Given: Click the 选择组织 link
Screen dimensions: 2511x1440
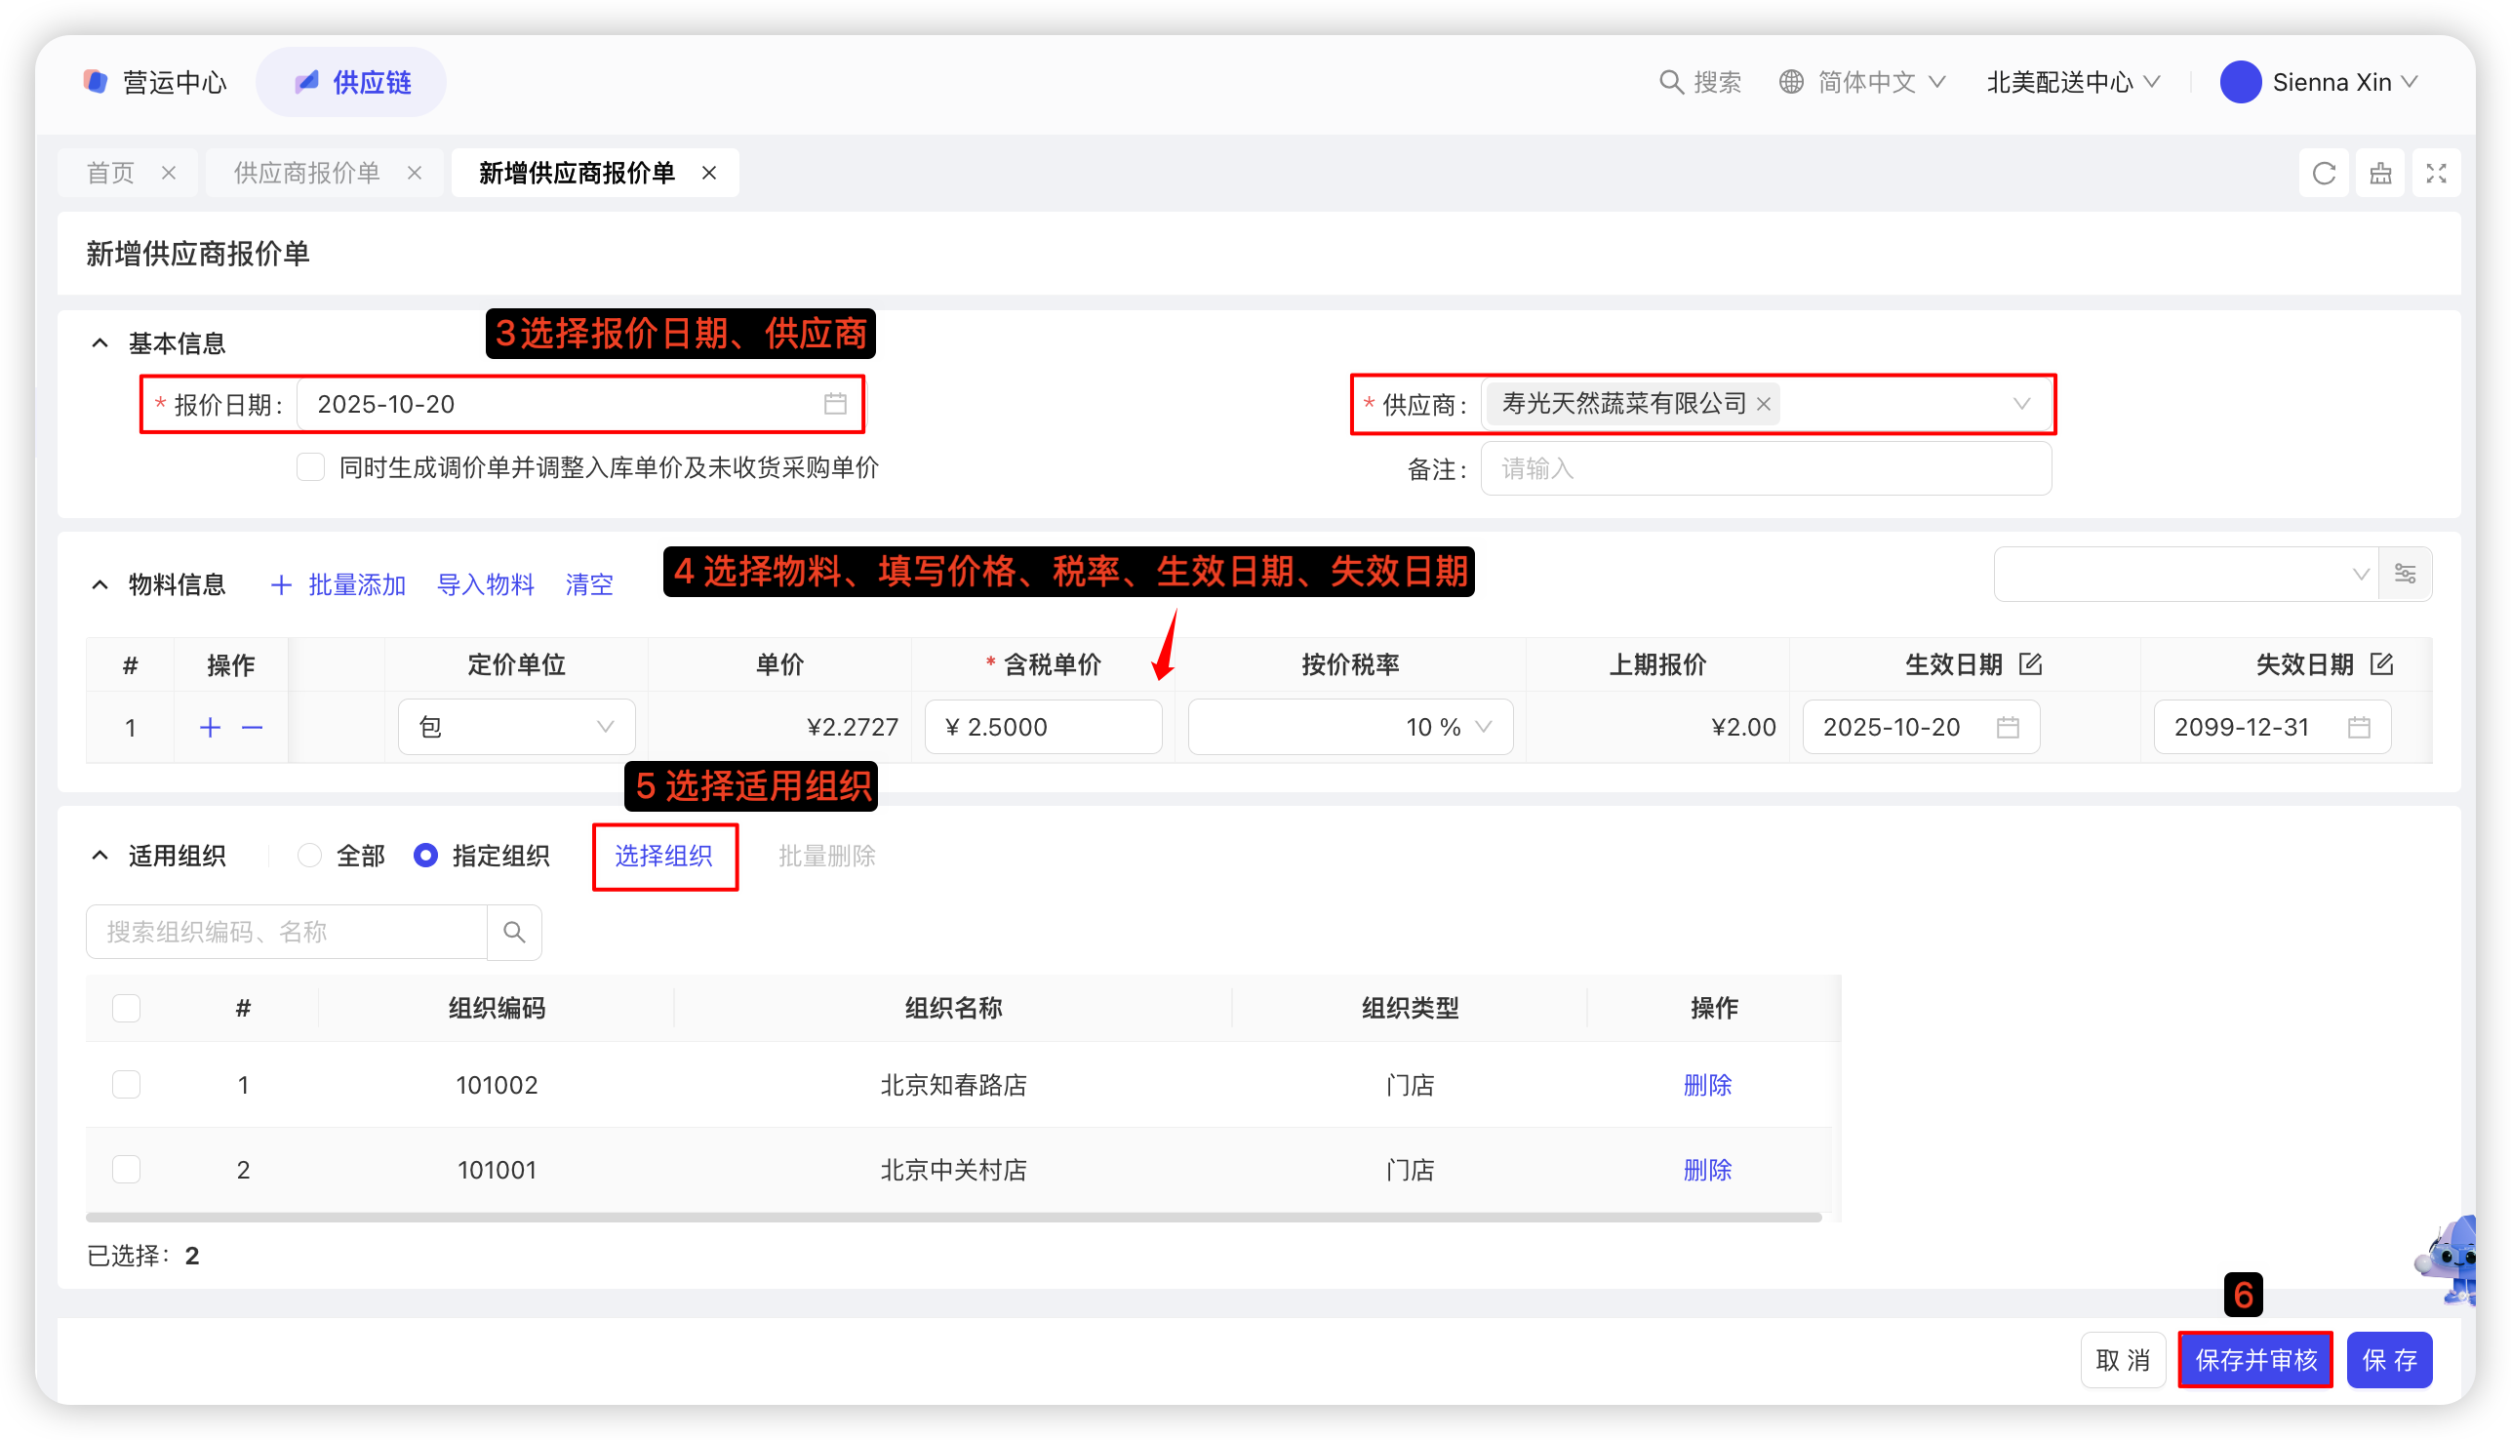Looking at the screenshot, I should pos(663,856).
